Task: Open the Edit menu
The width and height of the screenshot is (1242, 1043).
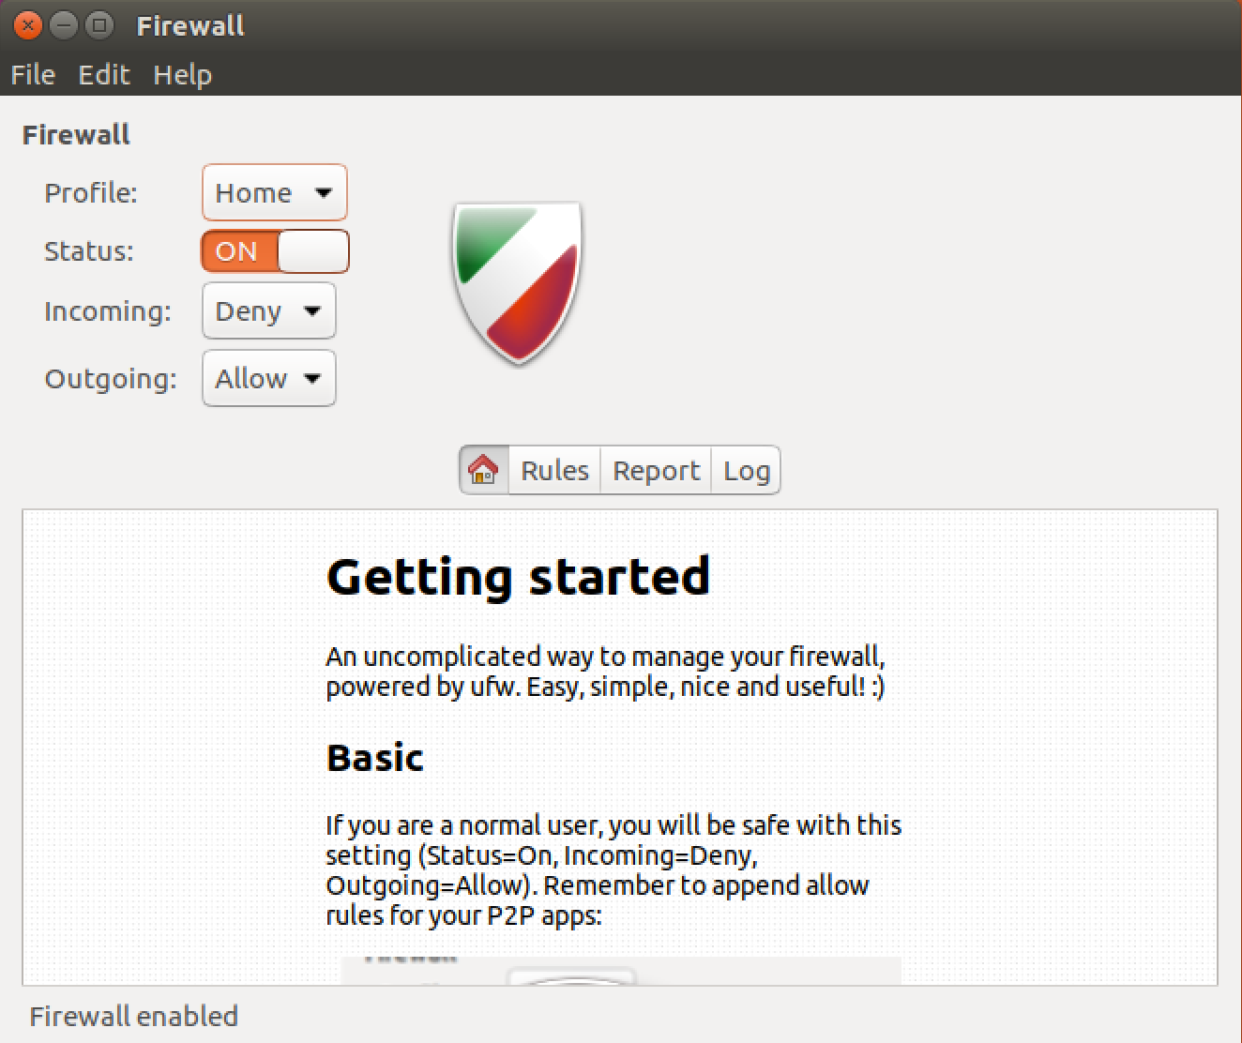Action: (103, 74)
